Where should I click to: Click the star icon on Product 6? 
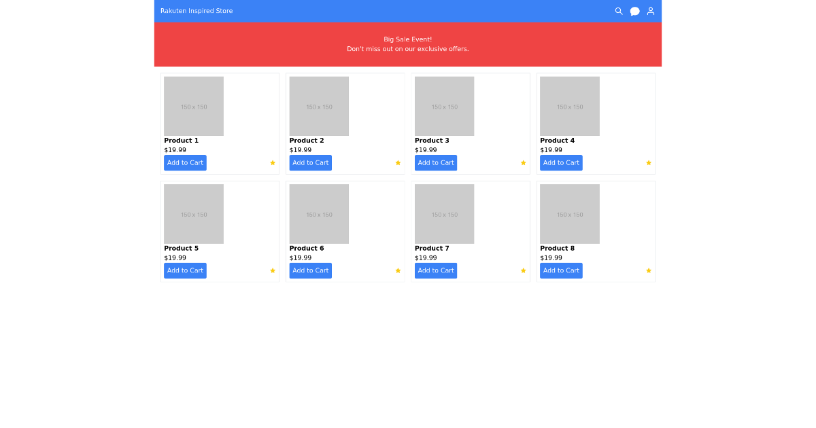[x=398, y=270]
